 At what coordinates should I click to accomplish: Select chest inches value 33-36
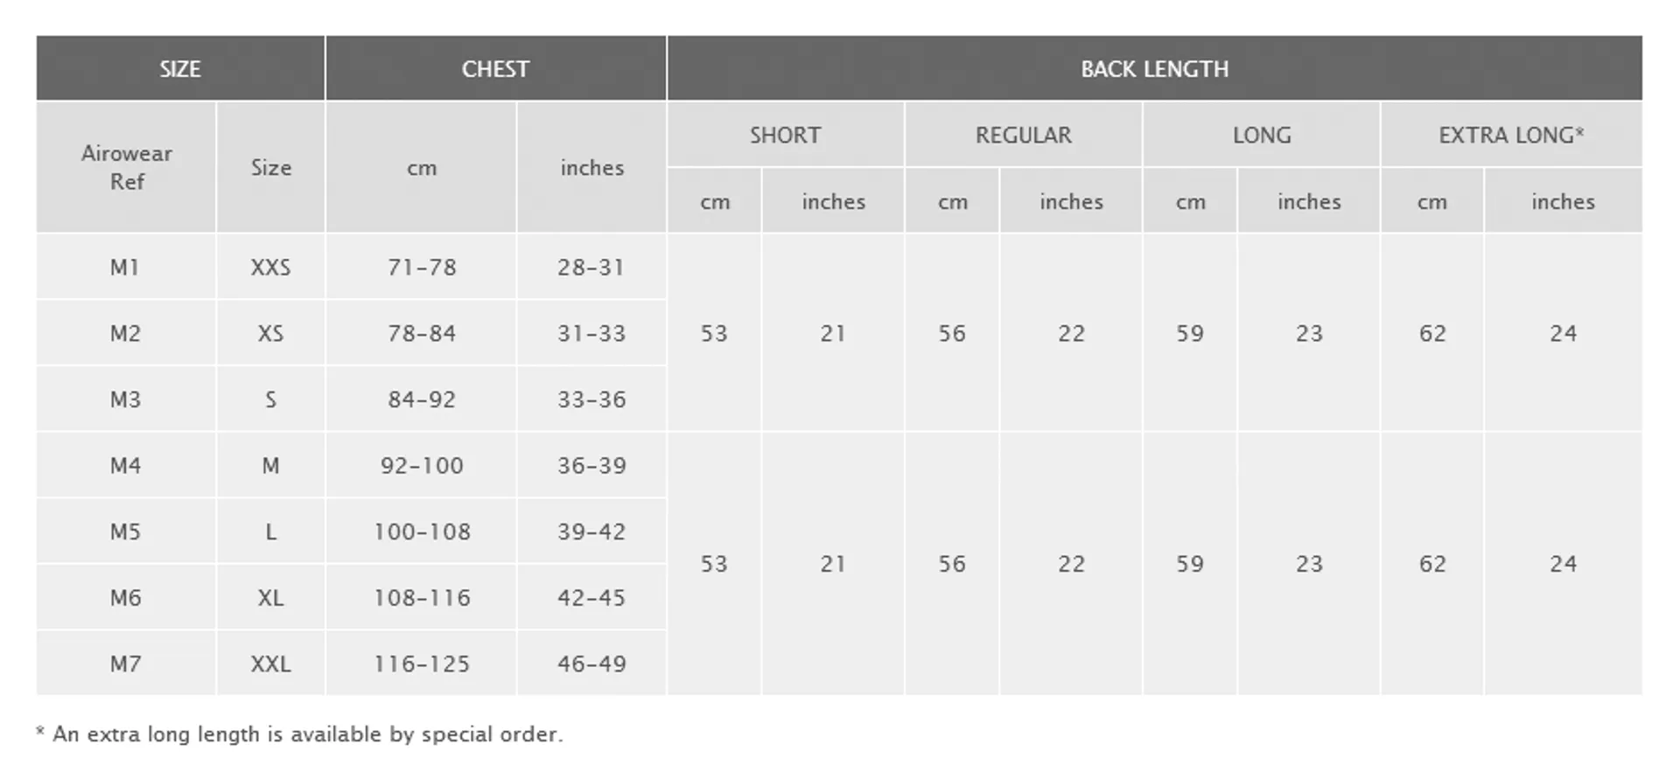pos(591,400)
